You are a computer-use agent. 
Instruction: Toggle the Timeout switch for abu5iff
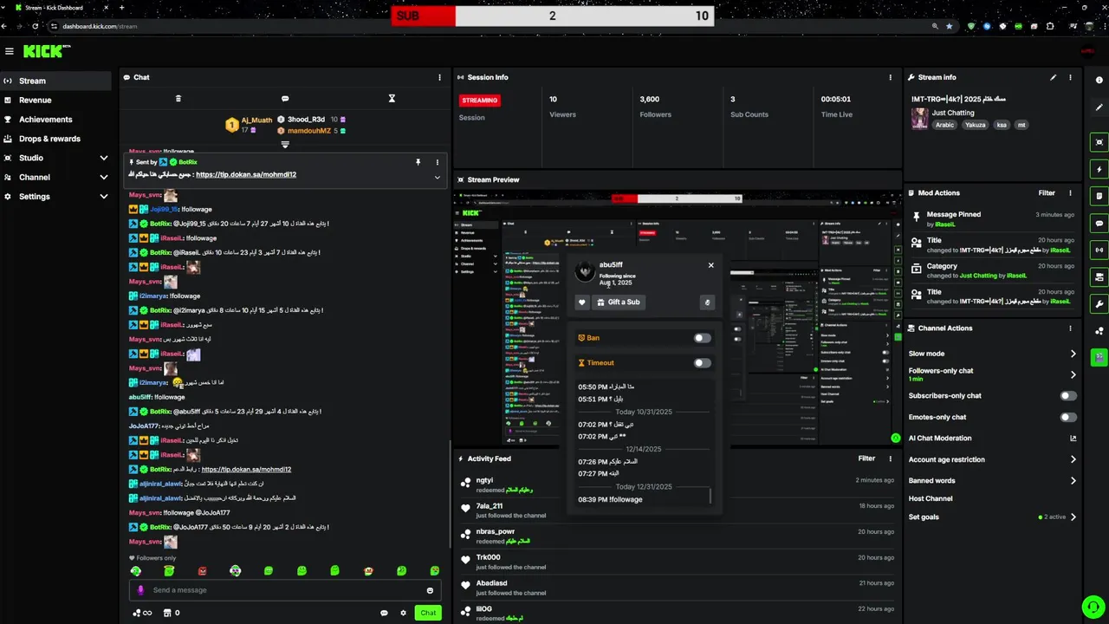[x=702, y=363]
